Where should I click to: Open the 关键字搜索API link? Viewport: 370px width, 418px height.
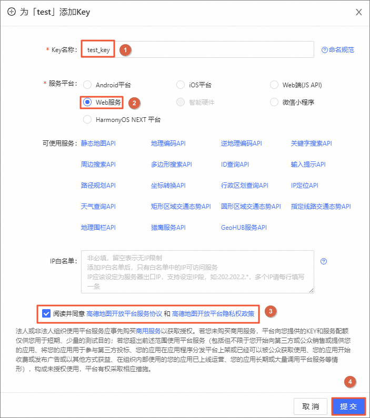311,144
